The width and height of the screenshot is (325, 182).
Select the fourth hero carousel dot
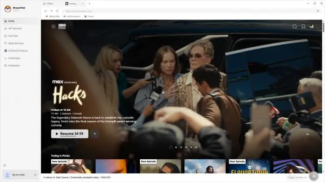(186, 147)
